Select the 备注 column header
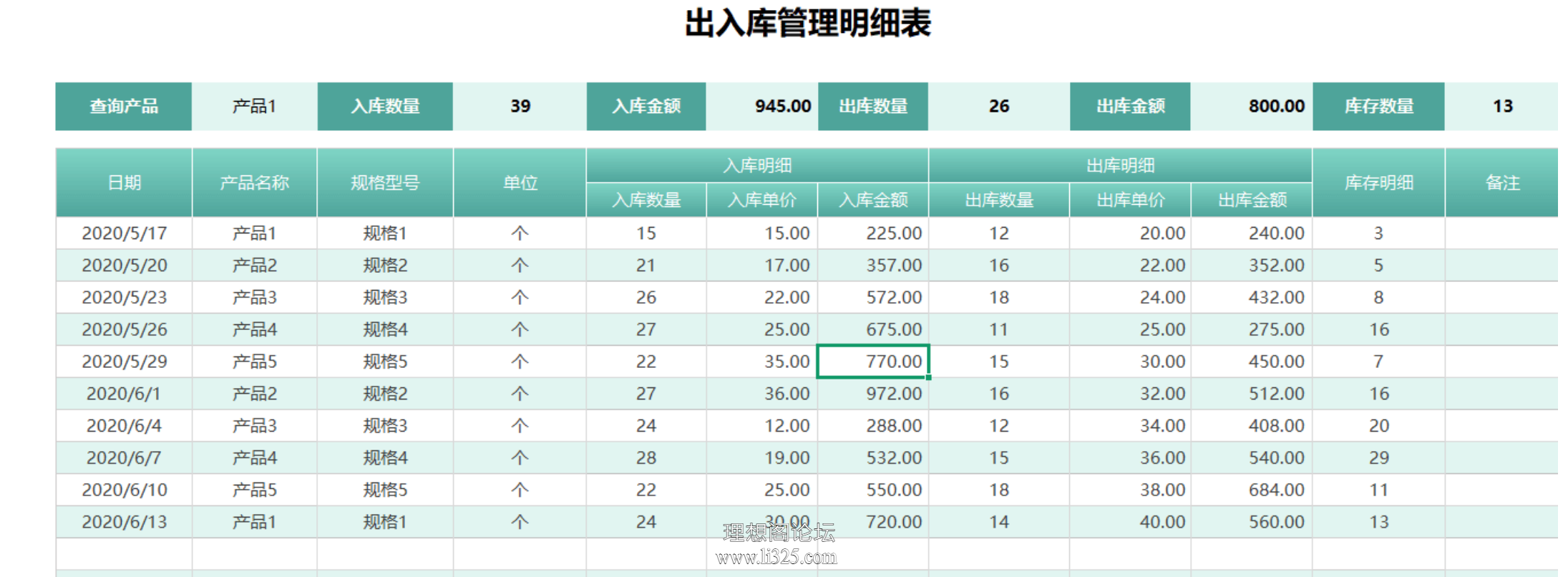The height and width of the screenshot is (577, 1563). tap(1502, 183)
